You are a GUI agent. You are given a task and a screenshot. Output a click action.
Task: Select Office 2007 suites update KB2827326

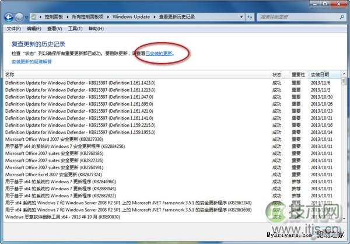tap(54, 161)
